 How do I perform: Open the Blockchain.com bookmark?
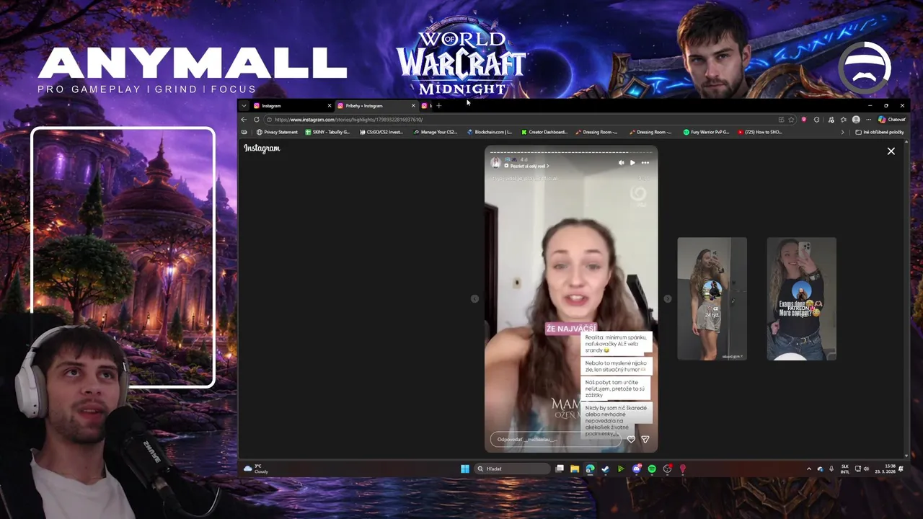pyautogui.click(x=490, y=133)
